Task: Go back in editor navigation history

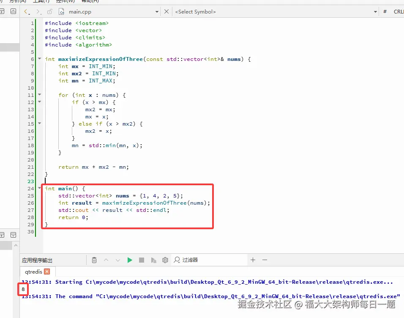Action: pos(27,11)
